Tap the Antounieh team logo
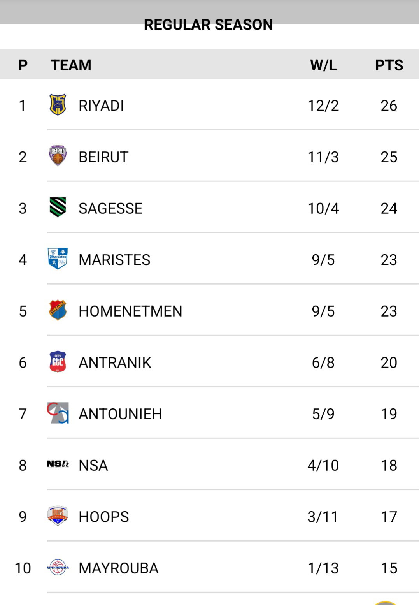Viewport: 419px width, 605px height. coord(58,413)
